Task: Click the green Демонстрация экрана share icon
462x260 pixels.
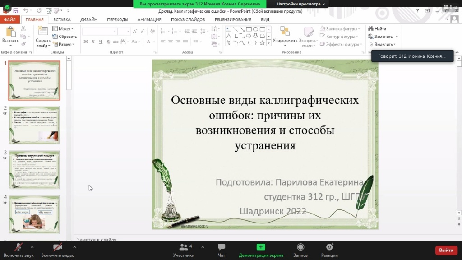Action: (x=261, y=247)
